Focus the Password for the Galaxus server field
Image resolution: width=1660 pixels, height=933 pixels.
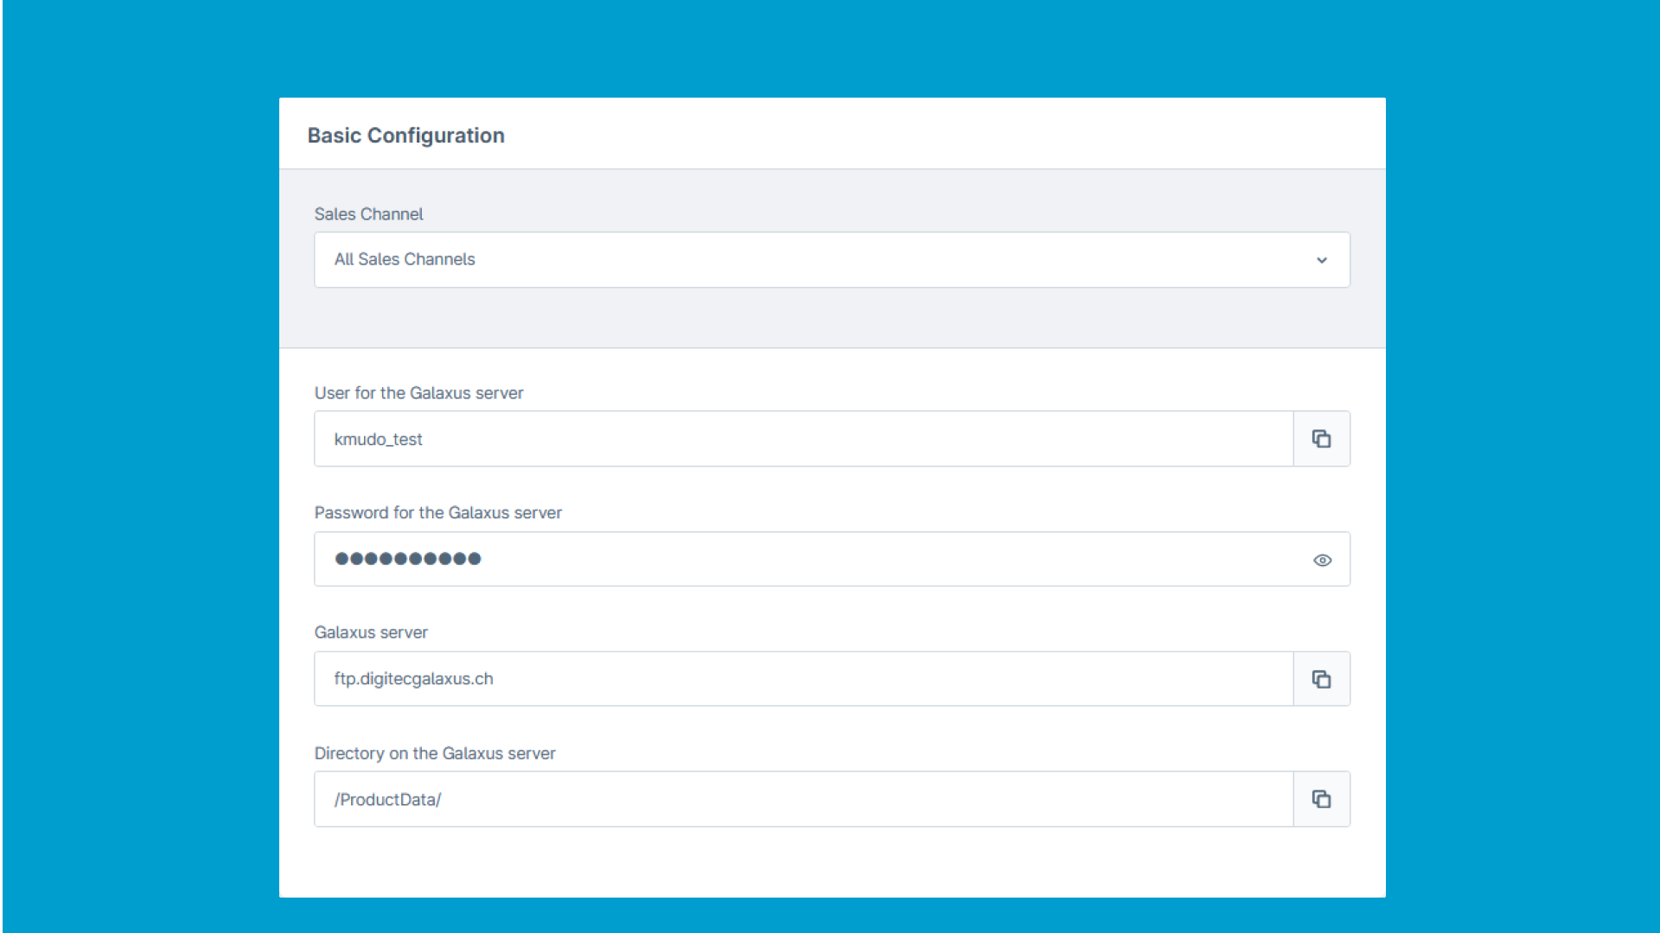[832, 559]
